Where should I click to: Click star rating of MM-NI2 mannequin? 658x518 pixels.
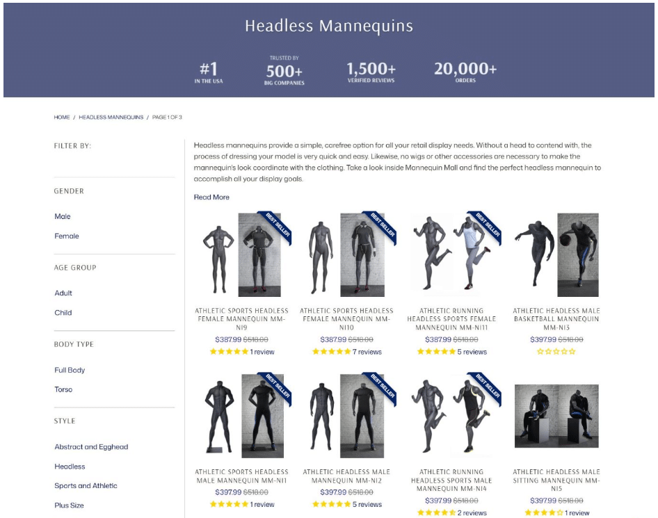(332, 504)
